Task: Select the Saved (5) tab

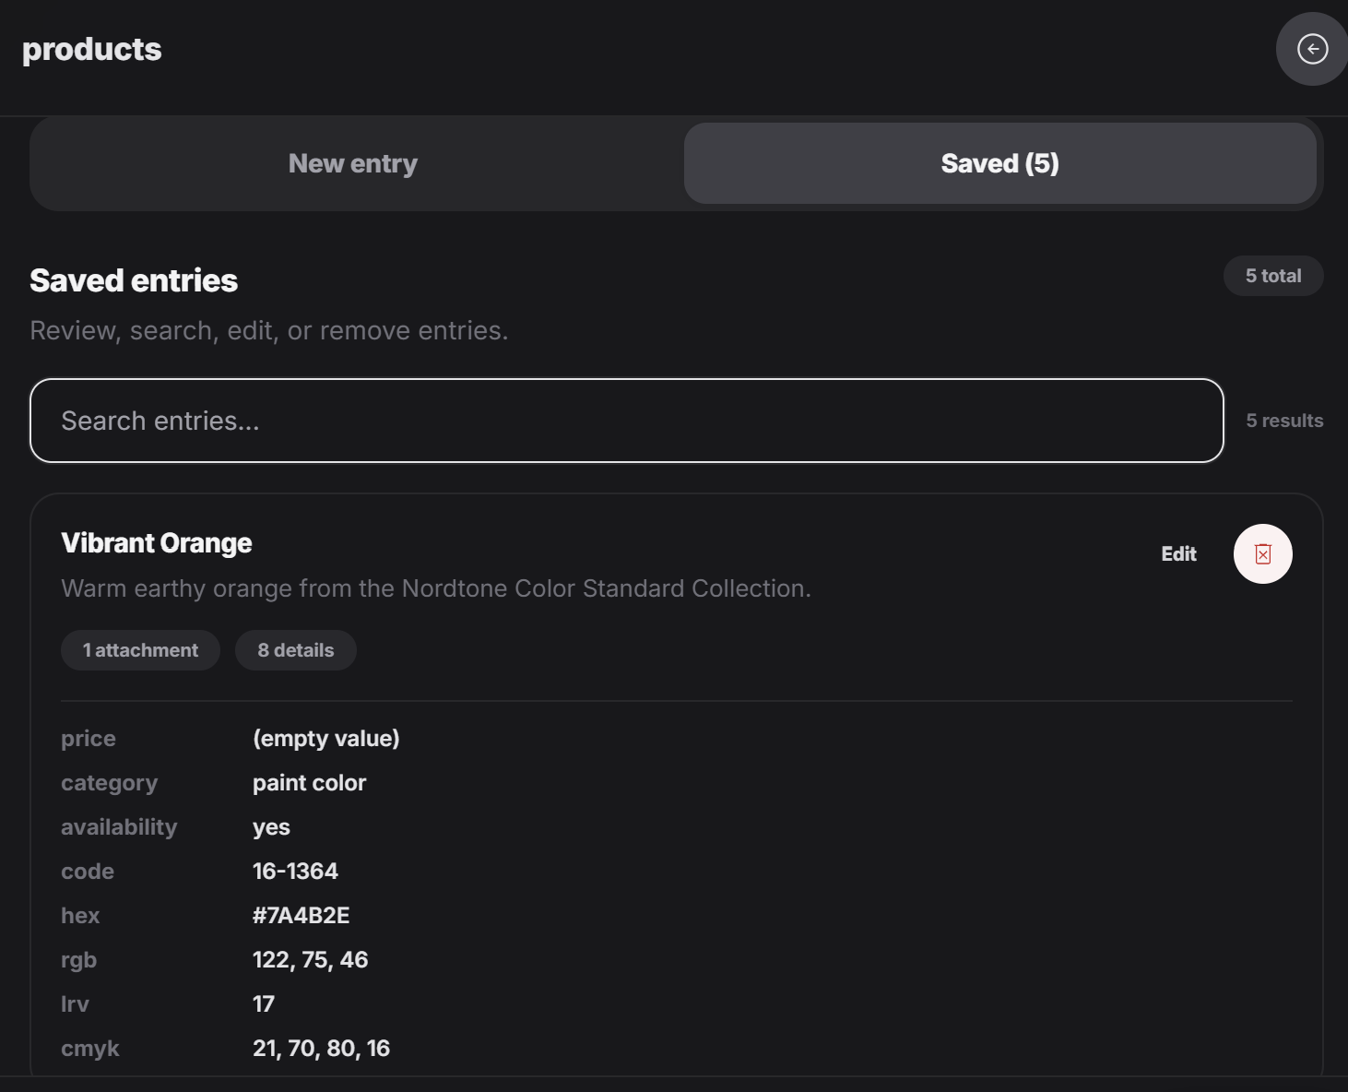Action: [999, 163]
